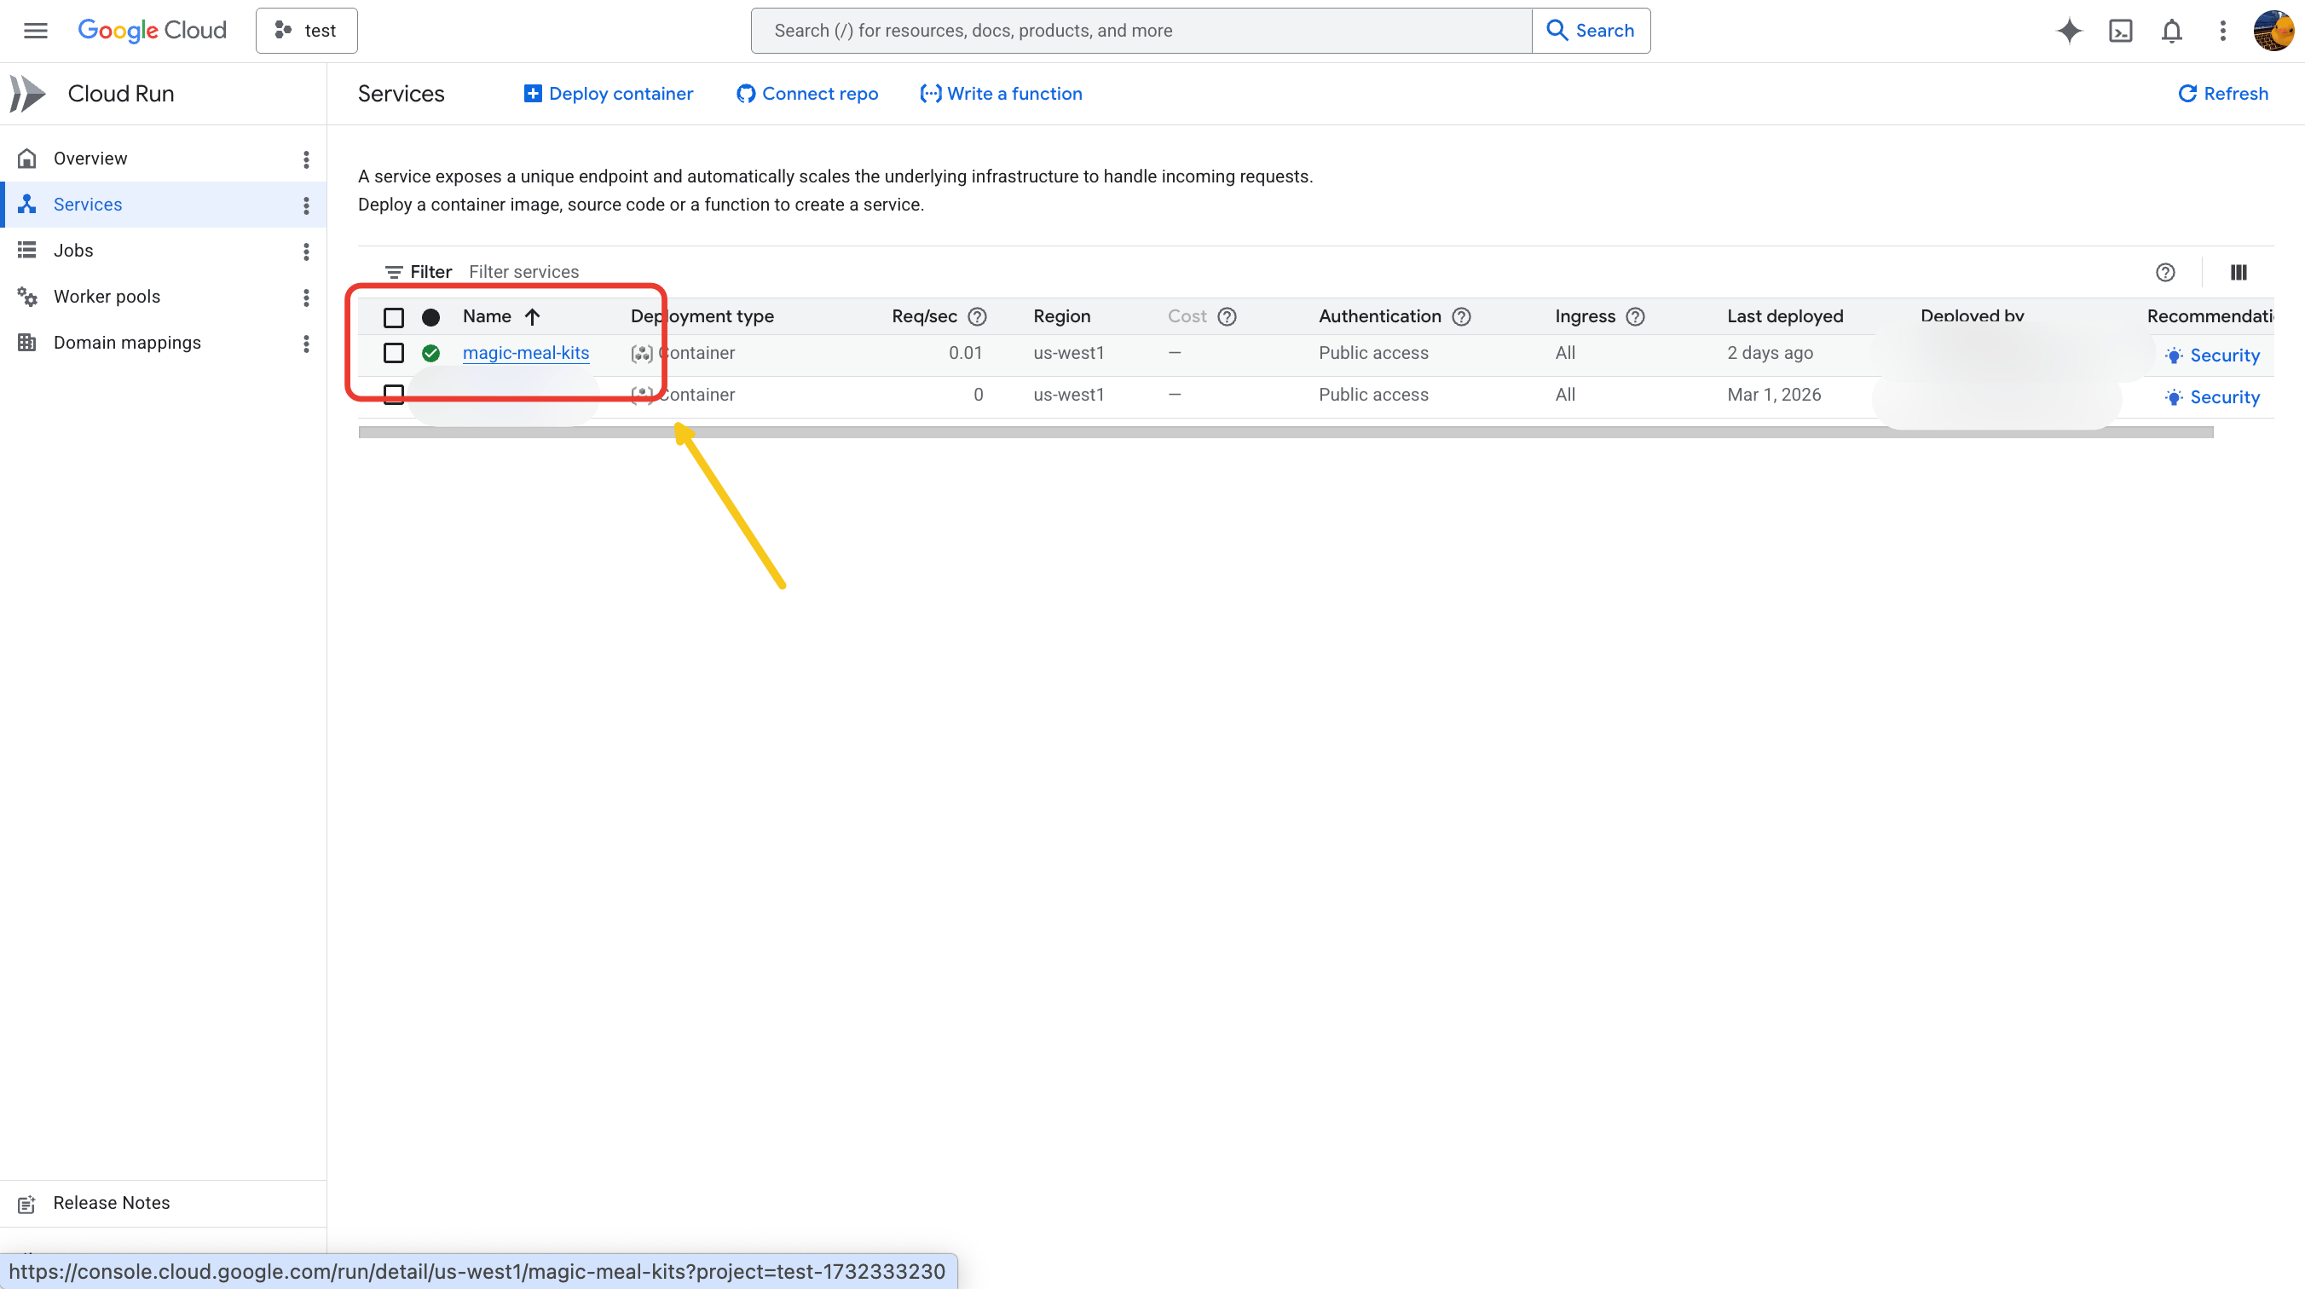Viewport: 2305px width, 1289px height.
Task: Click the status column header dot
Action: (430, 317)
